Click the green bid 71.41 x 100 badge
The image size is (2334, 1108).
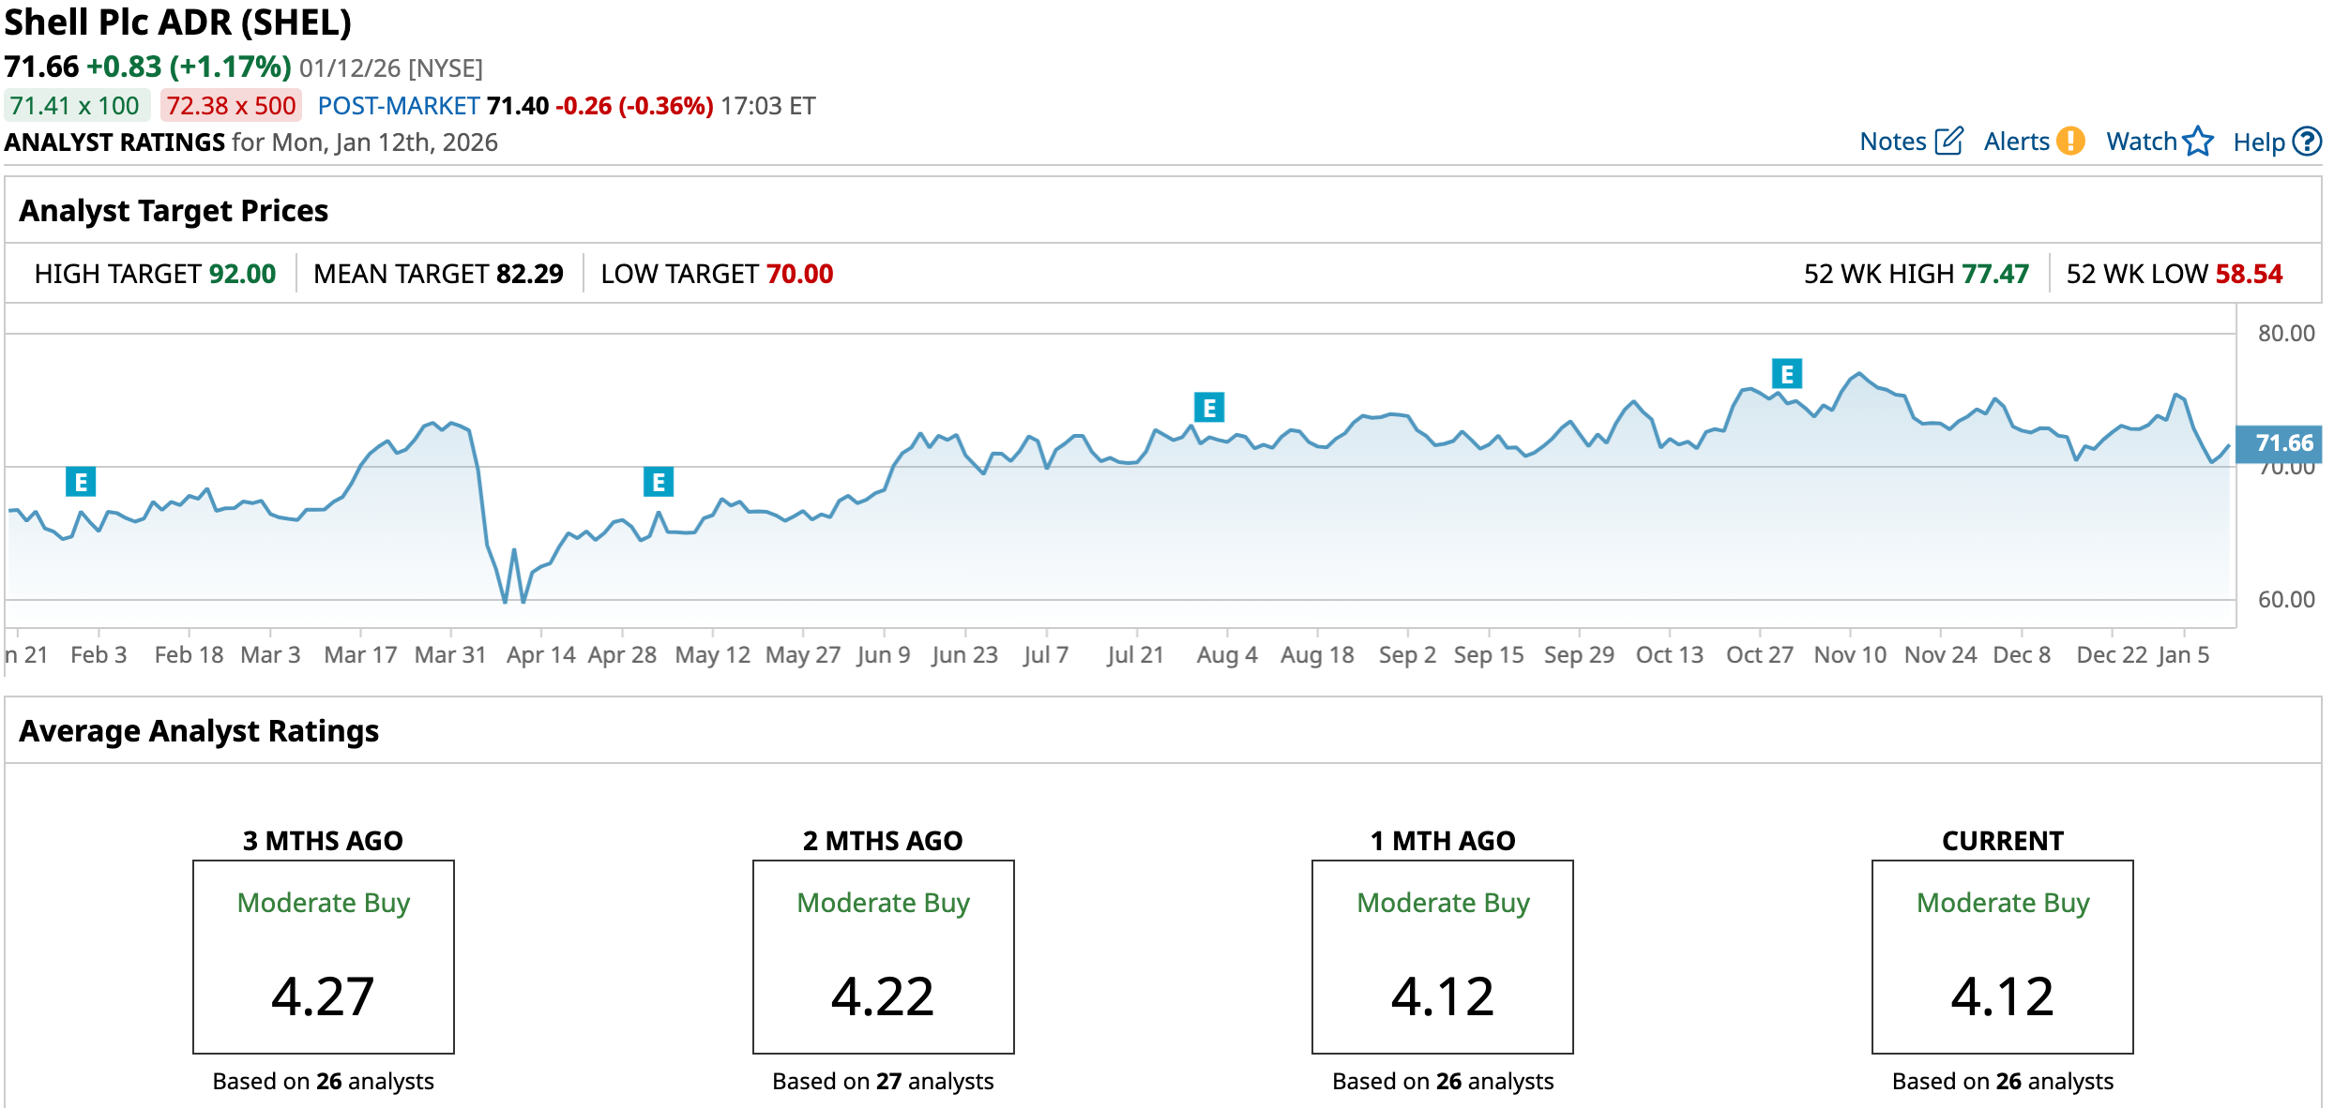(x=75, y=106)
